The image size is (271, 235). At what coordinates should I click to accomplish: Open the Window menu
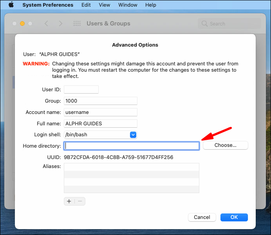point(128,5)
